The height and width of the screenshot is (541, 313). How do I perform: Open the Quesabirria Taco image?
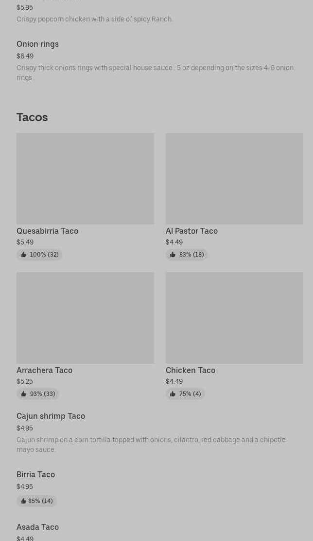(x=85, y=179)
